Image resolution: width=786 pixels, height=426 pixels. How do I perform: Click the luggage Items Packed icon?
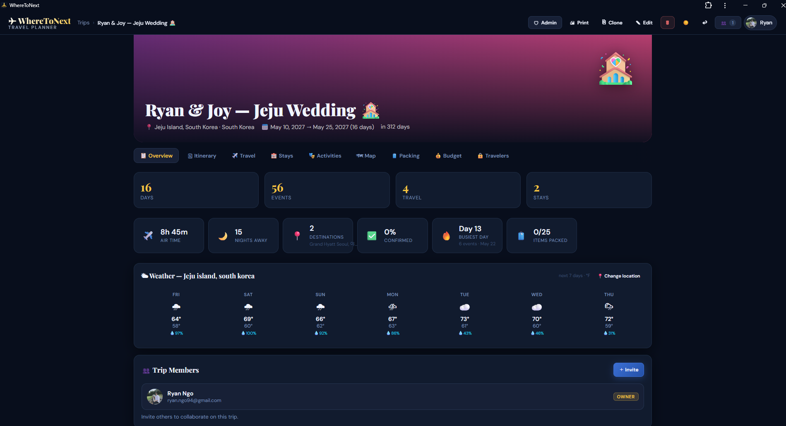click(x=521, y=236)
